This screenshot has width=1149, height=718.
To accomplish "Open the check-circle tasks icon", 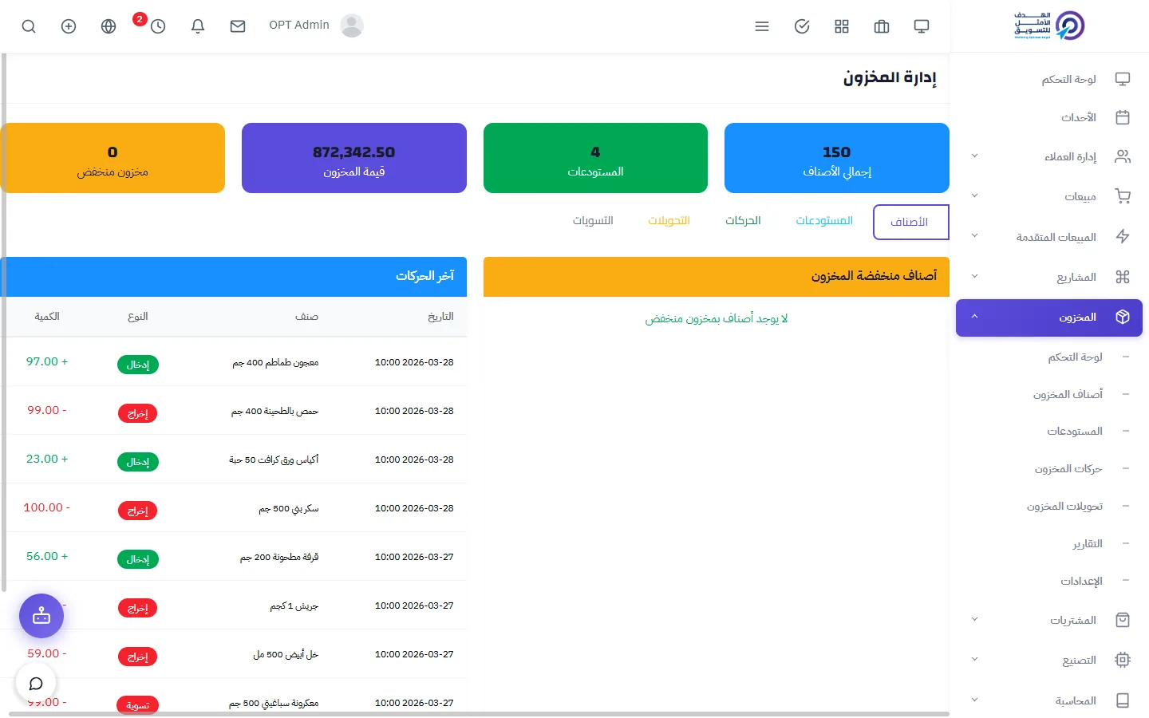I will [802, 26].
